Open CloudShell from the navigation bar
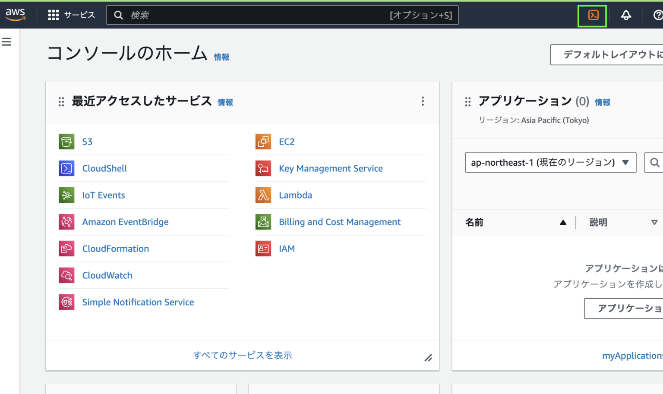 pos(592,15)
